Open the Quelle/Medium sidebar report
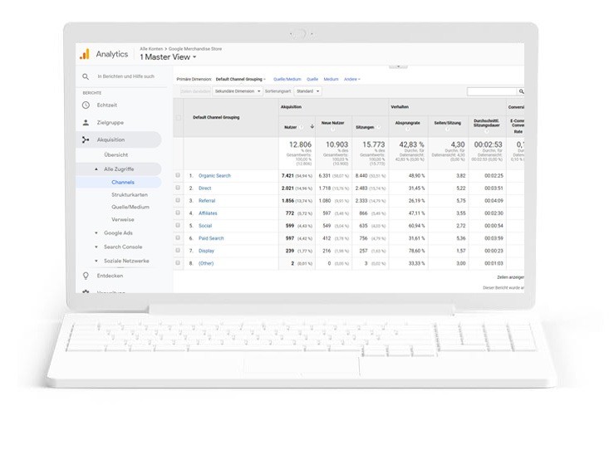Image resolution: width=614 pixels, height=455 pixels. 130,207
